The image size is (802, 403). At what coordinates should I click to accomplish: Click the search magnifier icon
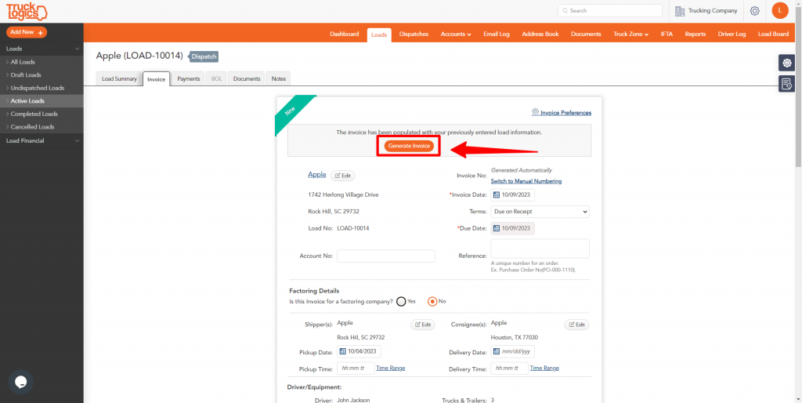[x=565, y=11]
